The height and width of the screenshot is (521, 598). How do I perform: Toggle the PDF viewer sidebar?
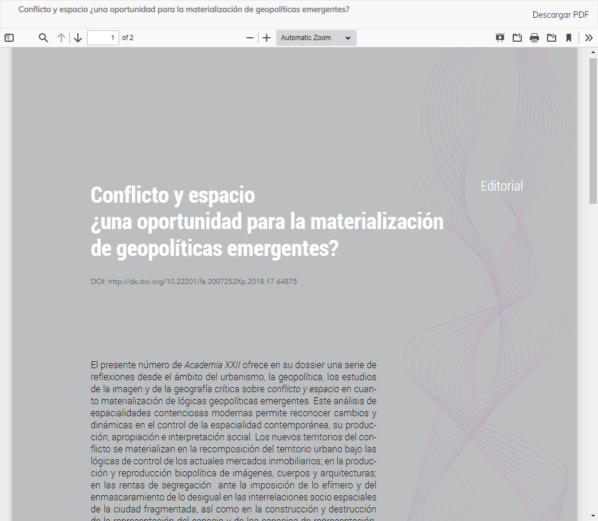tap(9, 38)
